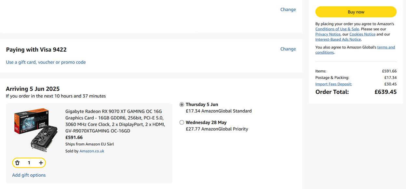Click the quantity value 1 in stepper
This screenshot has width=406, height=189.
[29, 163]
